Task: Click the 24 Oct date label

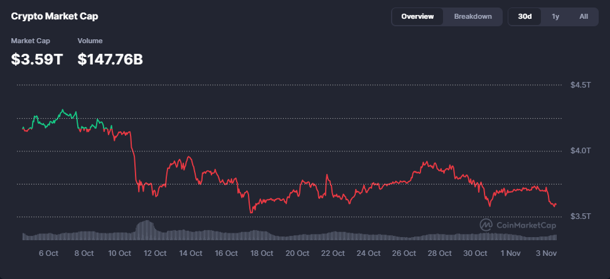Action: tap(368, 253)
